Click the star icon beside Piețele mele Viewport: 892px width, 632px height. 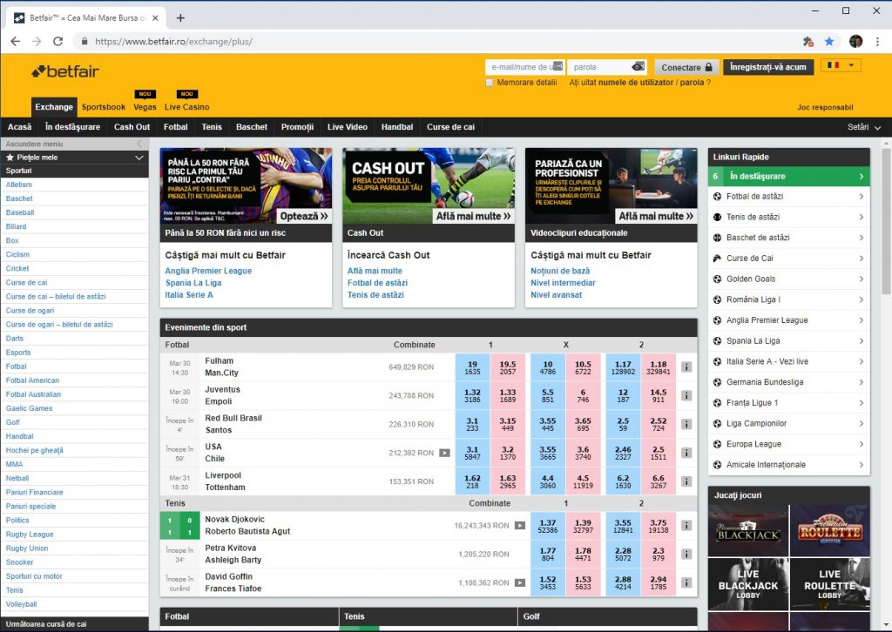[x=10, y=158]
